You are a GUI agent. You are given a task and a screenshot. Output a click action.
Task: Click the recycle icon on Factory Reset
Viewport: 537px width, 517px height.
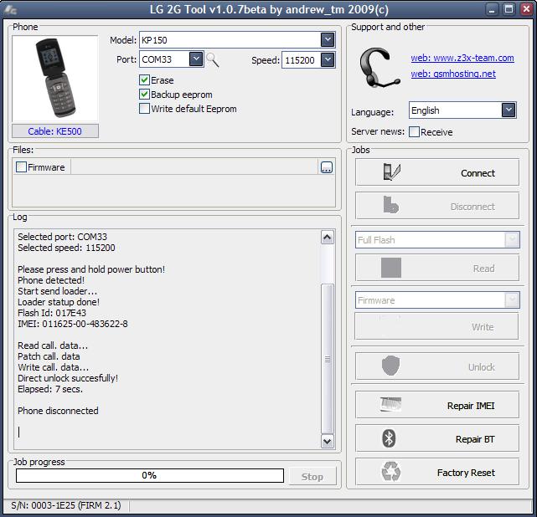(390, 472)
